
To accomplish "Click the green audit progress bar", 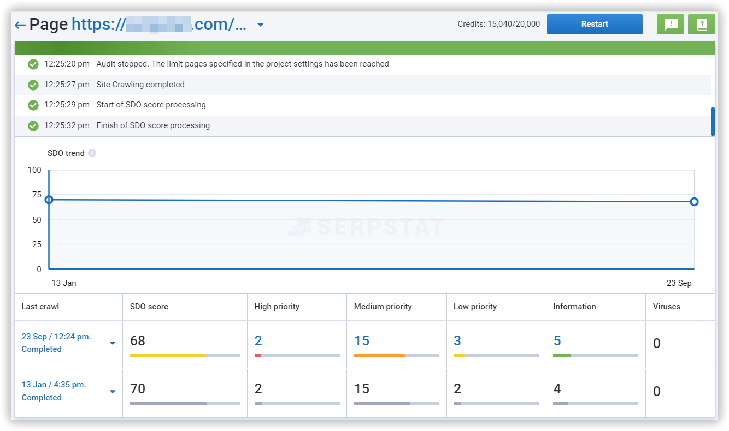I will coord(365,48).
